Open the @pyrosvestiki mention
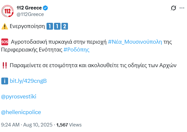Screen dimensions: 187x132 point(19,96)
